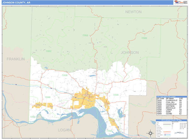The image size is (189, 139).
Task: Click ZIP label 72846 on the map
Action: click(116, 95)
